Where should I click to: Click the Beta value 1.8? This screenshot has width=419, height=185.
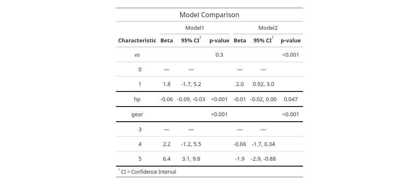(x=166, y=84)
